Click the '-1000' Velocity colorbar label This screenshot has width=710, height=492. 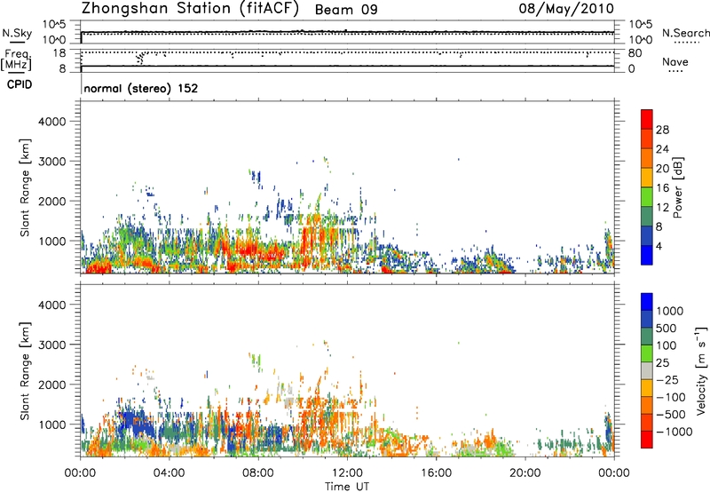click(674, 432)
